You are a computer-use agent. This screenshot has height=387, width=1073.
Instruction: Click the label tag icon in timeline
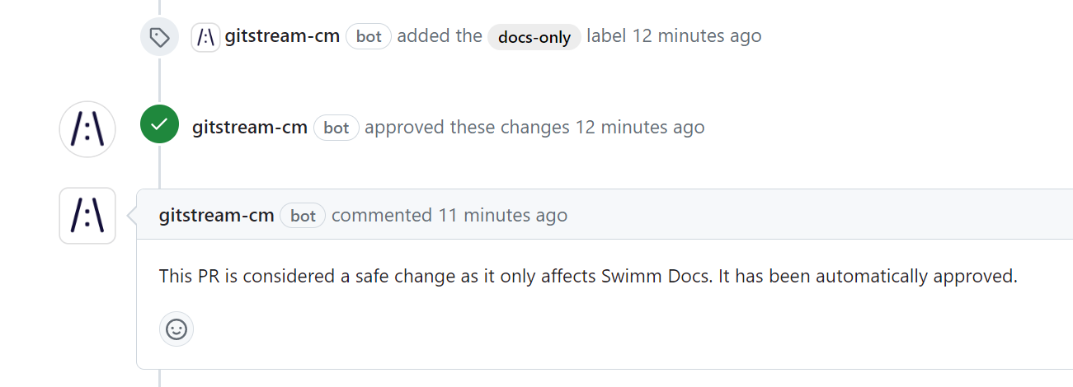[159, 37]
